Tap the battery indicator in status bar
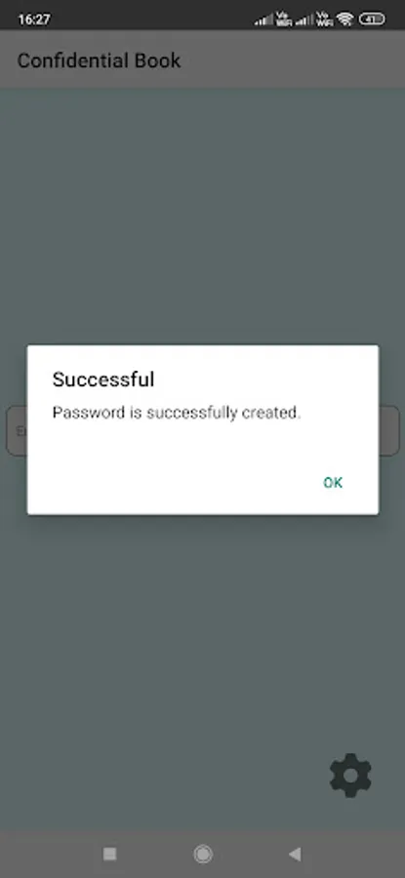 tap(372, 20)
